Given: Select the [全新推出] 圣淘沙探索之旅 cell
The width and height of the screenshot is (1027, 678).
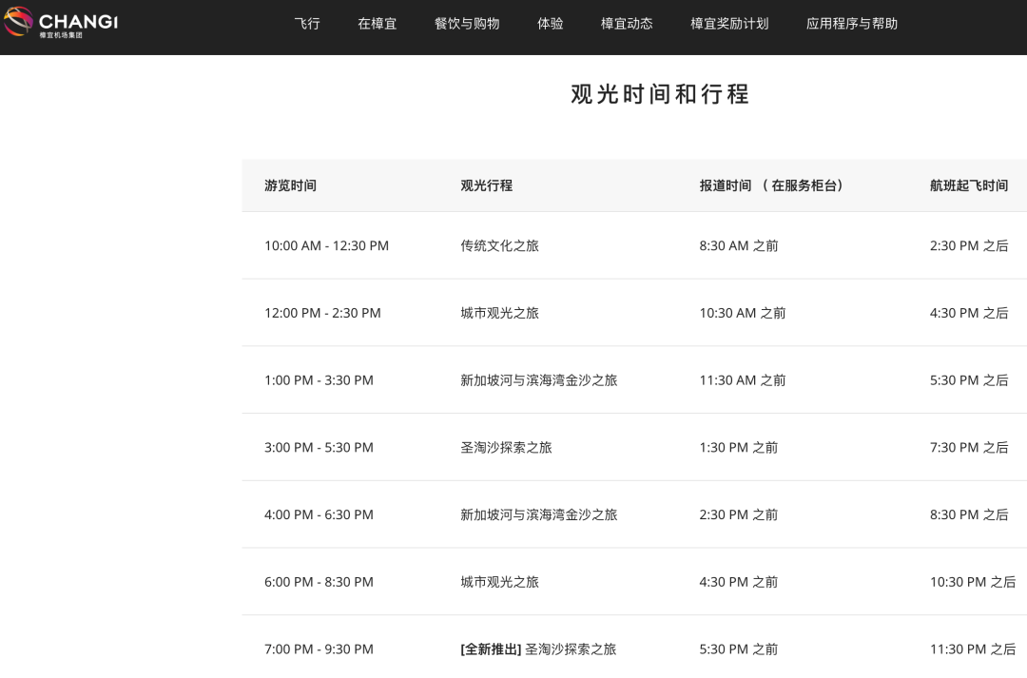Looking at the screenshot, I should (x=538, y=649).
